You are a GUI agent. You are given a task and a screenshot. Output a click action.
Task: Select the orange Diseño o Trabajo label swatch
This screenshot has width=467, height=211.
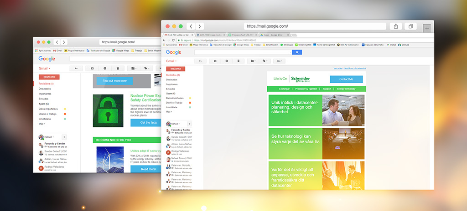190,102
